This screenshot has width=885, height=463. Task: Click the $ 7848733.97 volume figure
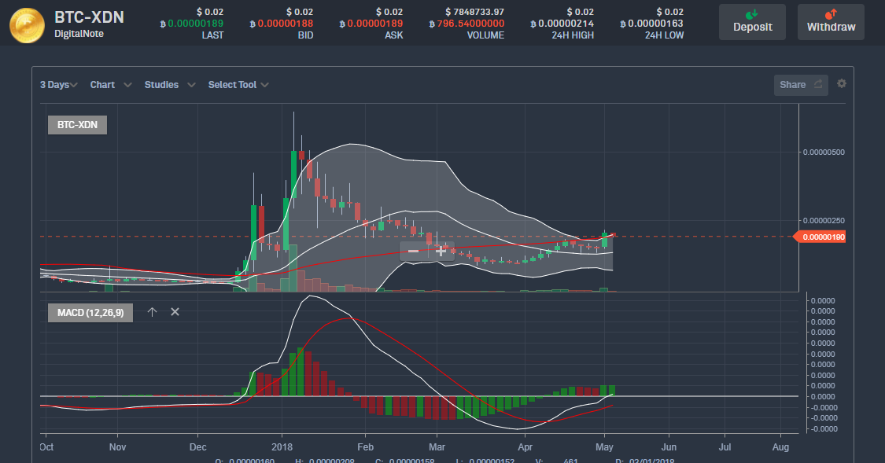click(x=474, y=12)
